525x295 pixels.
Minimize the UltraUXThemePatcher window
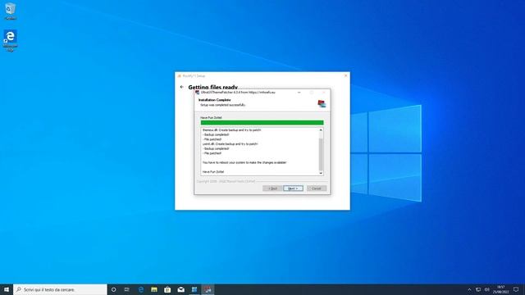pyautogui.click(x=299, y=93)
